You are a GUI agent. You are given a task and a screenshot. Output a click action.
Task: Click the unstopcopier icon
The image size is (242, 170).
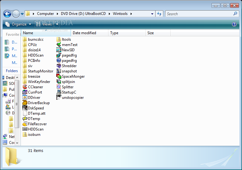click(59, 98)
